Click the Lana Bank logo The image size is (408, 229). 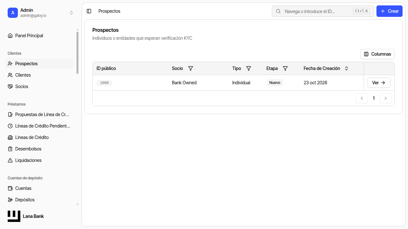[14, 216]
